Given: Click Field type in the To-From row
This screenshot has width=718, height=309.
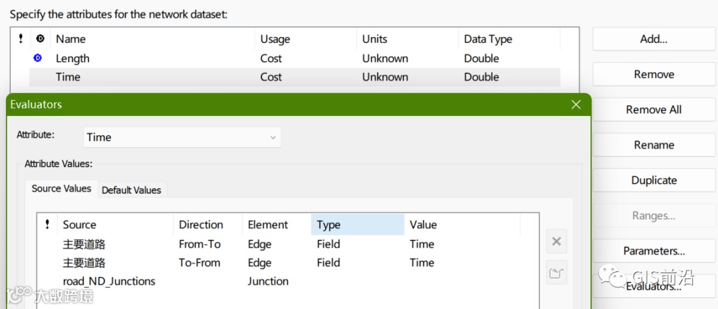Looking at the screenshot, I should 328,263.
